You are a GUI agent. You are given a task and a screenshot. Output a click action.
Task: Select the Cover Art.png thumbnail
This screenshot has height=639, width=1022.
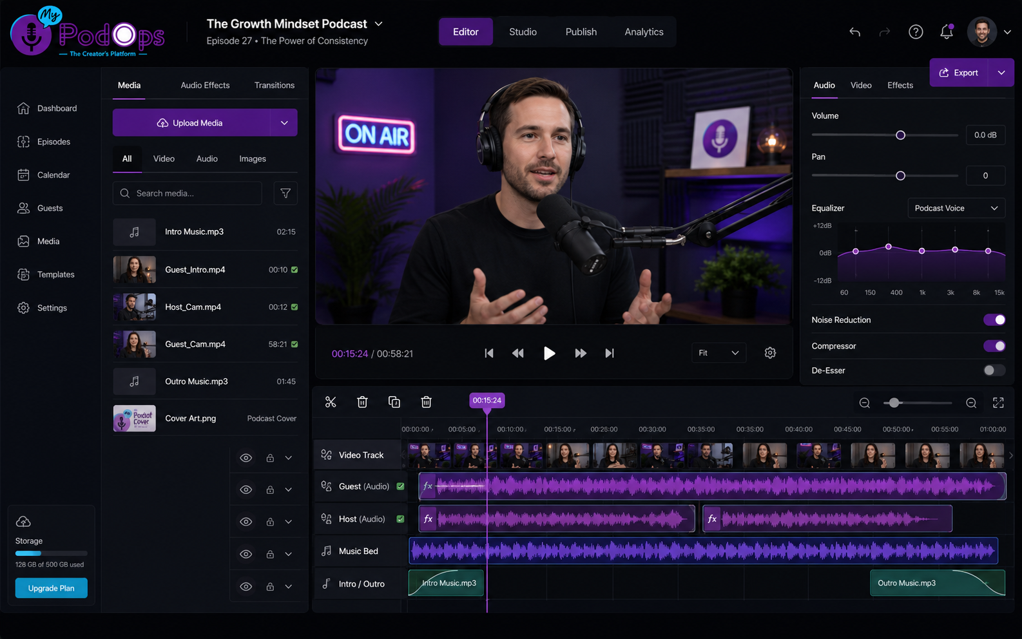pyautogui.click(x=135, y=419)
